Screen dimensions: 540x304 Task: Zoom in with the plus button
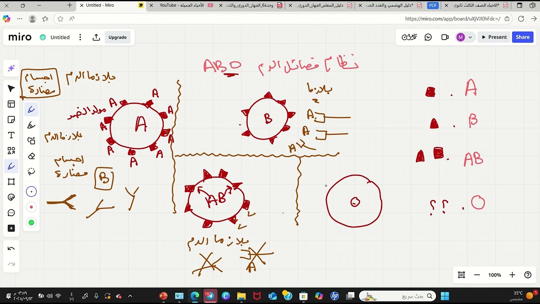[x=512, y=275]
